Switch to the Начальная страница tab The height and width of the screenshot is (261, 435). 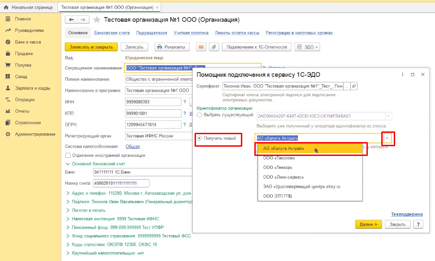tap(29, 7)
